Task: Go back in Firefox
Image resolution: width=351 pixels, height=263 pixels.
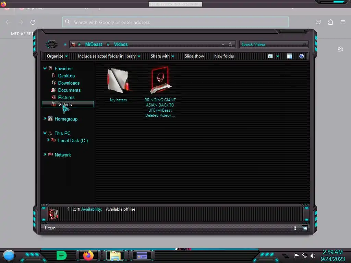Action: tap(8, 22)
